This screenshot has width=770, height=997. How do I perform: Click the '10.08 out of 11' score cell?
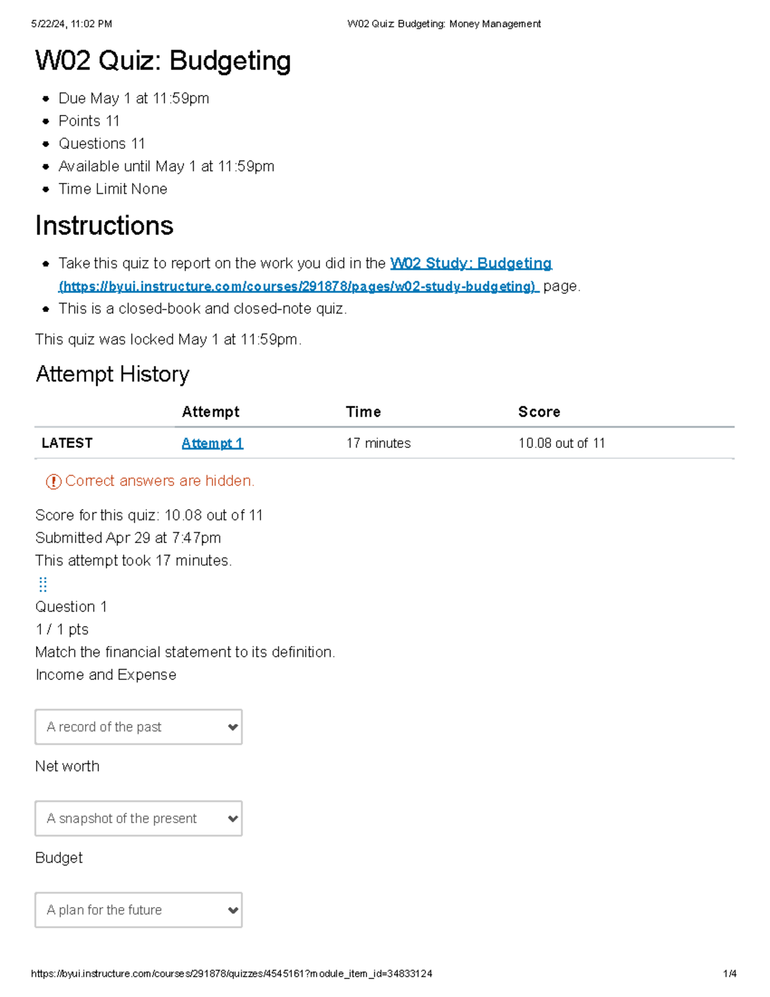561,443
